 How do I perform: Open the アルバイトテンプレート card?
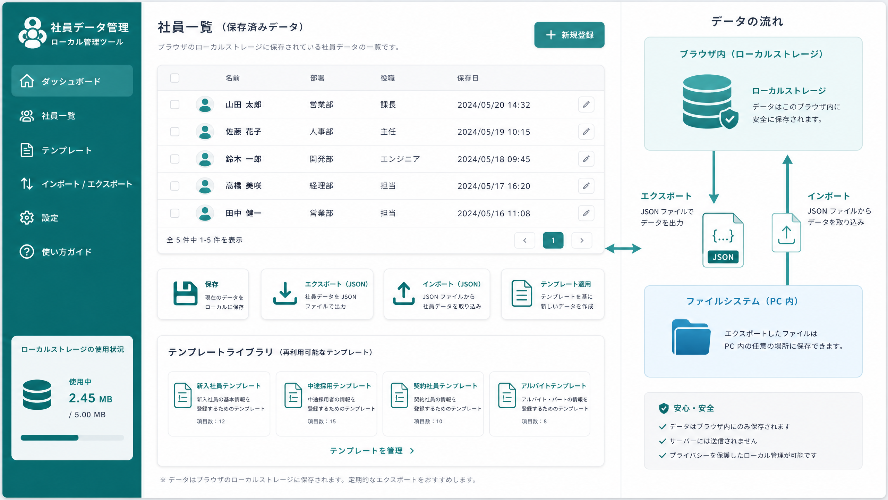tap(539, 404)
